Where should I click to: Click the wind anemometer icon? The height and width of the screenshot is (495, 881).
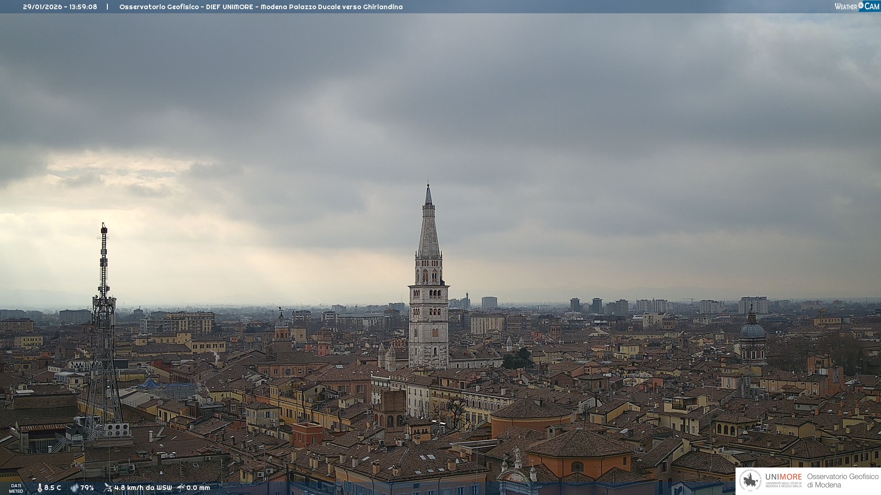click(x=108, y=488)
